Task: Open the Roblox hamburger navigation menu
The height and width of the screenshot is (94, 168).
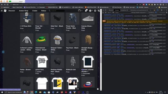Action: click(2, 11)
